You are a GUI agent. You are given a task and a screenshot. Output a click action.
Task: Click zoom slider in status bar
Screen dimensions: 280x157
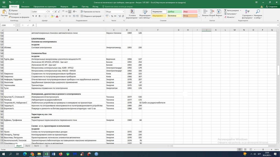pos(263,149)
